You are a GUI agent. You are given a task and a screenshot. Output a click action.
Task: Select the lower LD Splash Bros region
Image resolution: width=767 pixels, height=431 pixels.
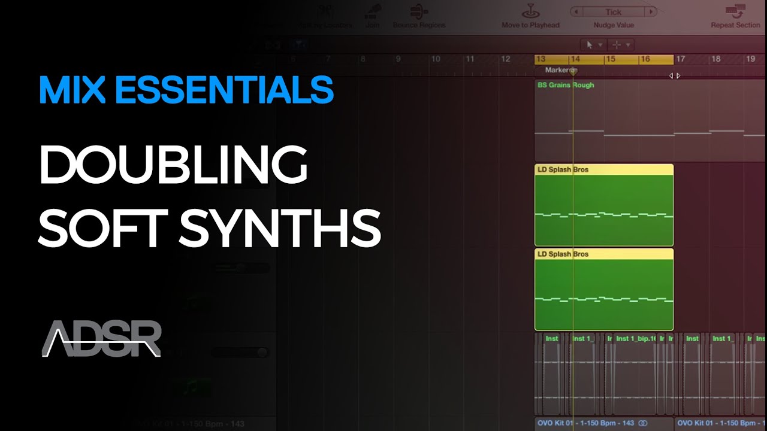[604, 289]
